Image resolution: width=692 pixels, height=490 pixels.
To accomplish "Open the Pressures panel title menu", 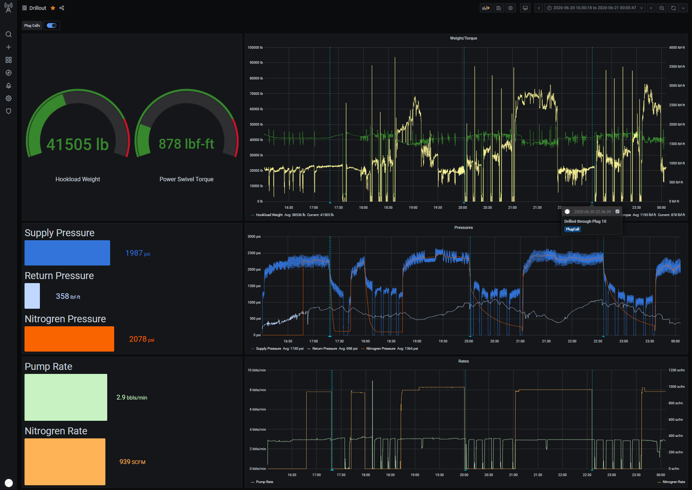I will [463, 227].
